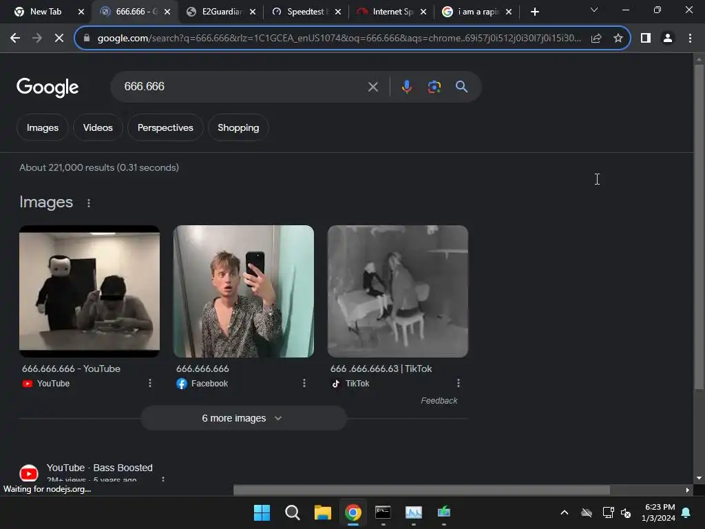Open the YouTube thumbnail with the doll figure
This screenshot has height=529, width=705.
[90, 291]
